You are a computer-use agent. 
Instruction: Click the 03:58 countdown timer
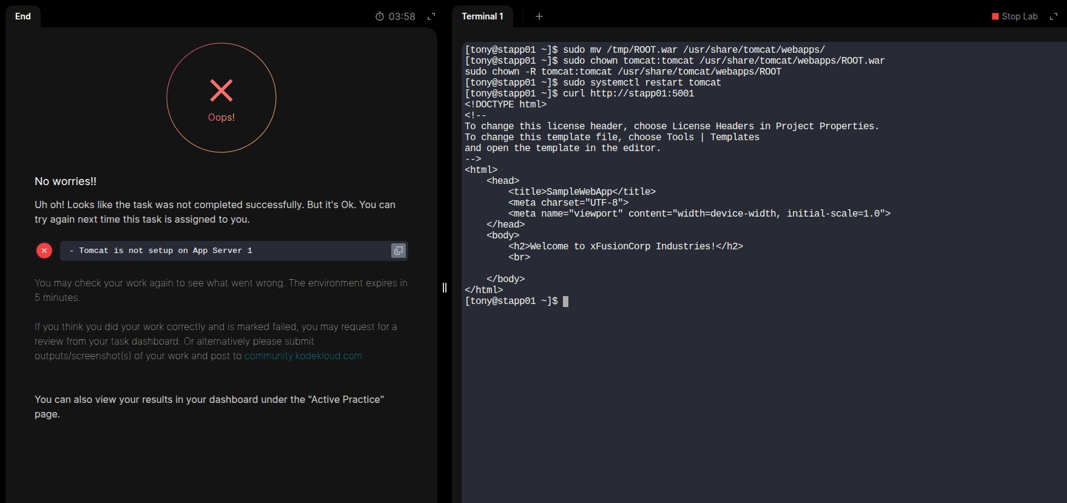(402, 16)
